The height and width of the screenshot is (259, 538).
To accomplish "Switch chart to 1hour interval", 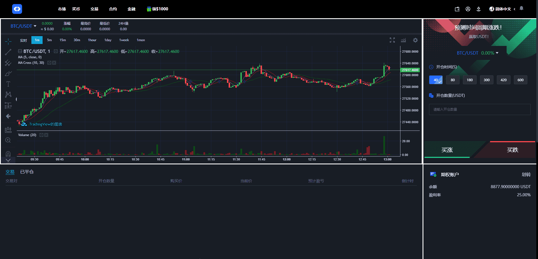I will click(92, 40).
